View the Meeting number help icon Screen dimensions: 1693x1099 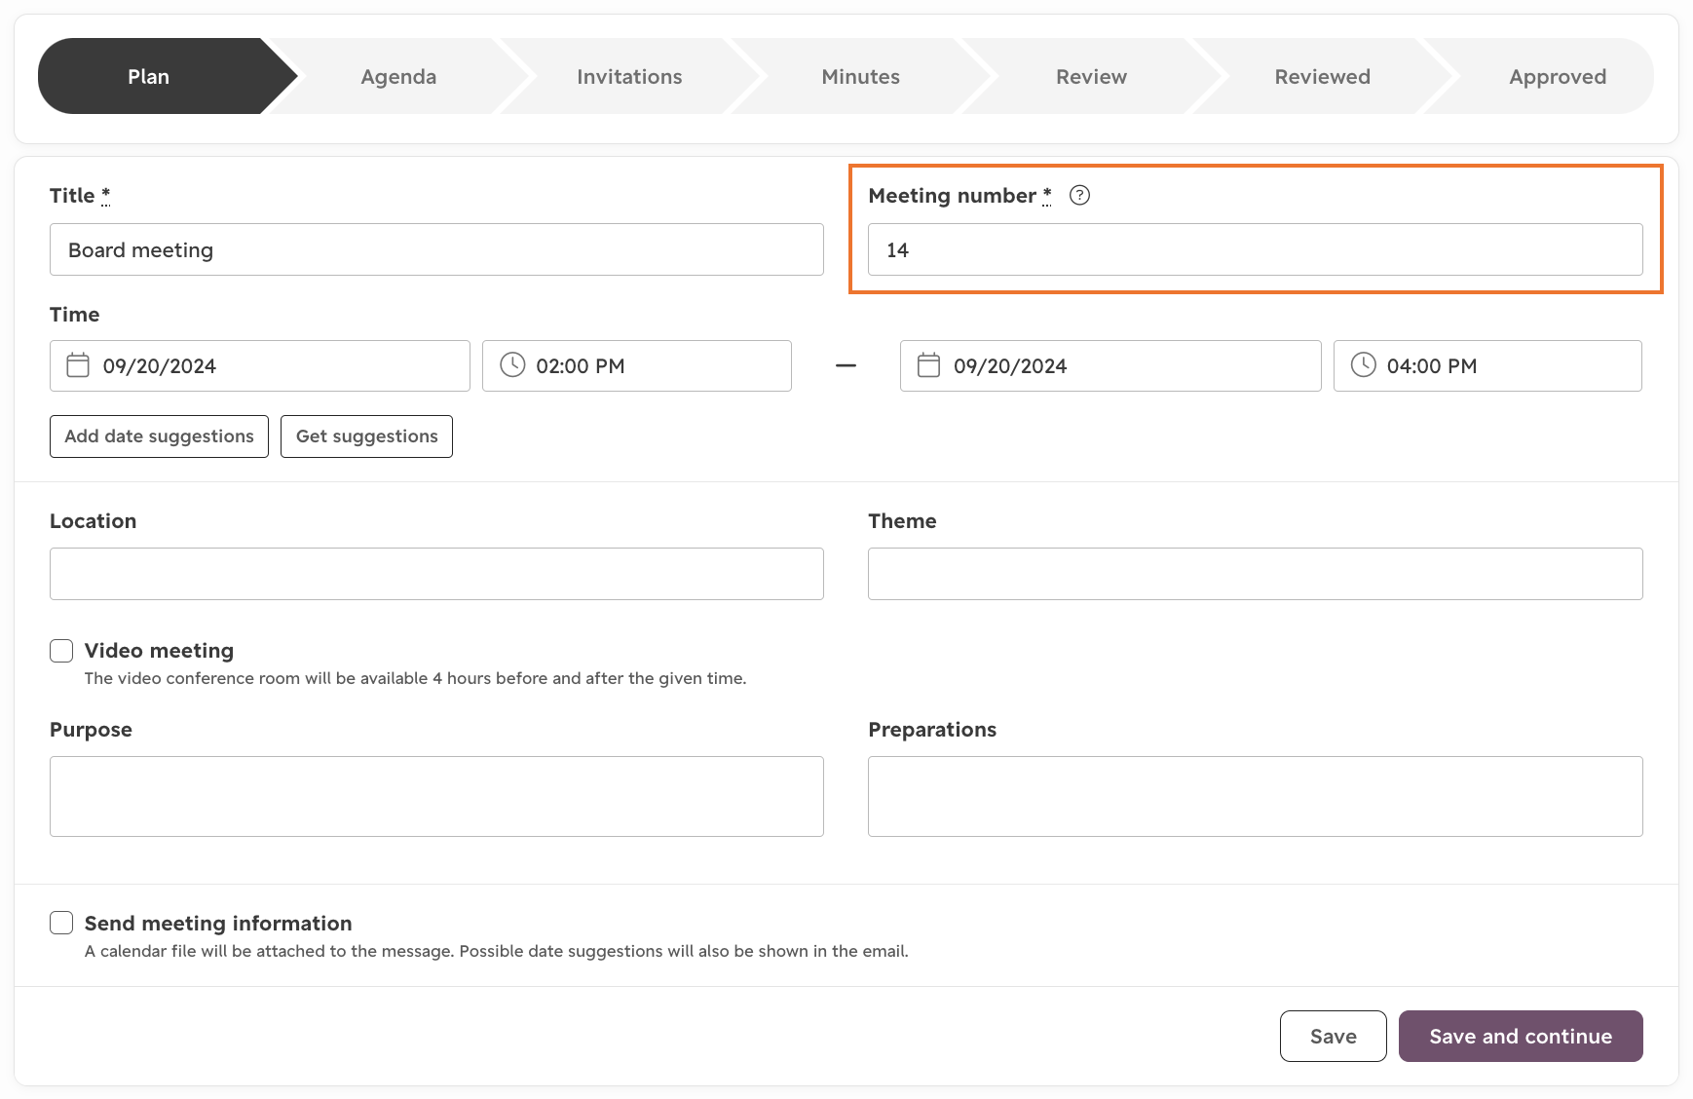coord(1081,195)
